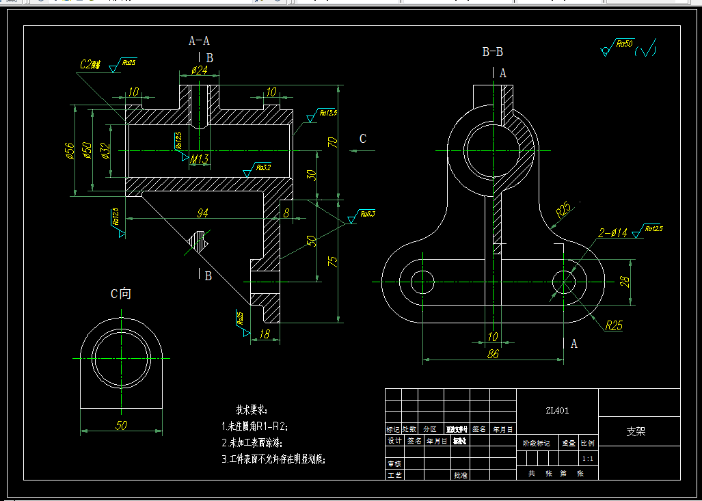Screen dimensions: 702x501
Task: Select the B-B section view label
Action: tap(494, 50)
